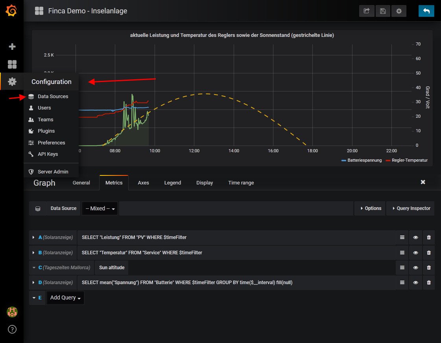Expand the Query Inspector section
This screenshot has width=441, height=343.
pos(410,208)
